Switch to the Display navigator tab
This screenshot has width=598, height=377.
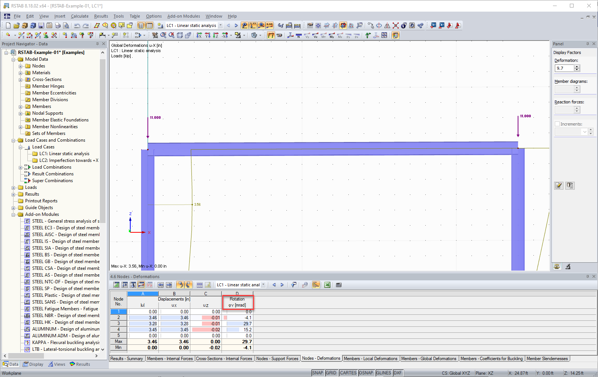pos(33,364)
